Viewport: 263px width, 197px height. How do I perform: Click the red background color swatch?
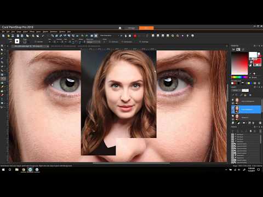pyautogui.click(x=257, y=62)
